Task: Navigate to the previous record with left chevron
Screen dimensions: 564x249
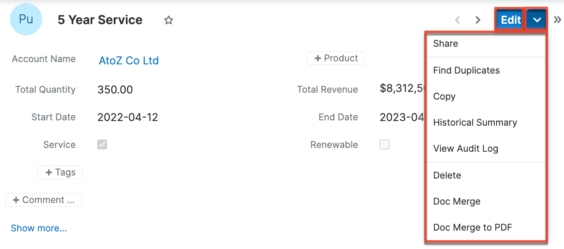Action: [458, 20]
